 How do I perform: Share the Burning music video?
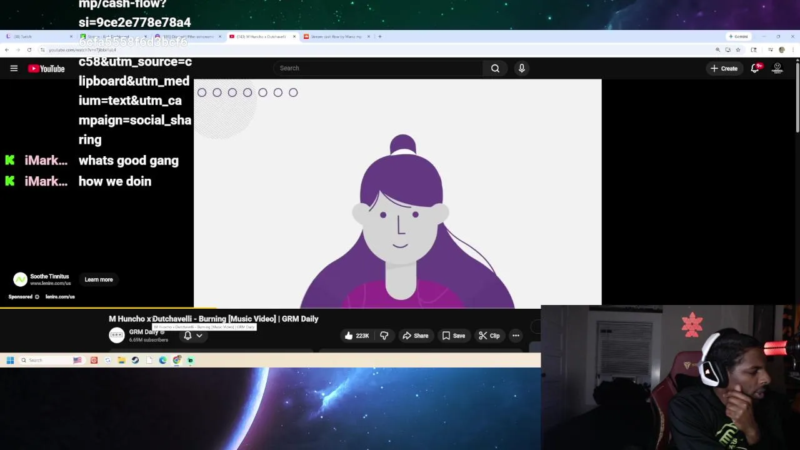[x=416, y=336]
